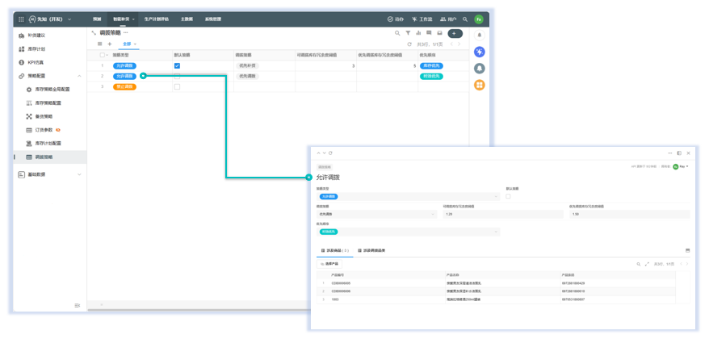This screenshot has height=339, width=709.
Task: Collapse the 策略配置 sidebar group
Action: coord(79,76)
